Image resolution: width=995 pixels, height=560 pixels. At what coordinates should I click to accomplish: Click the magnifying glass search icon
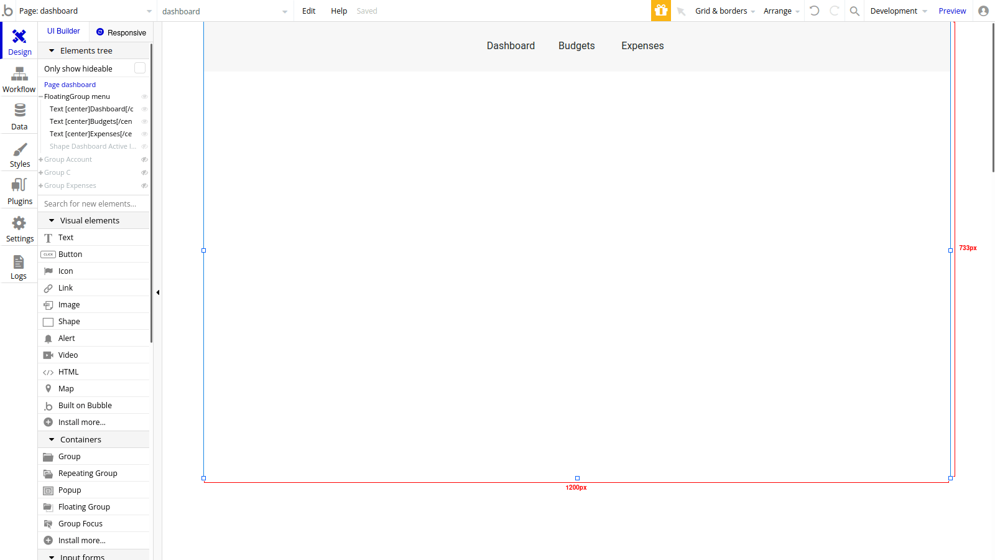[854, 11]
